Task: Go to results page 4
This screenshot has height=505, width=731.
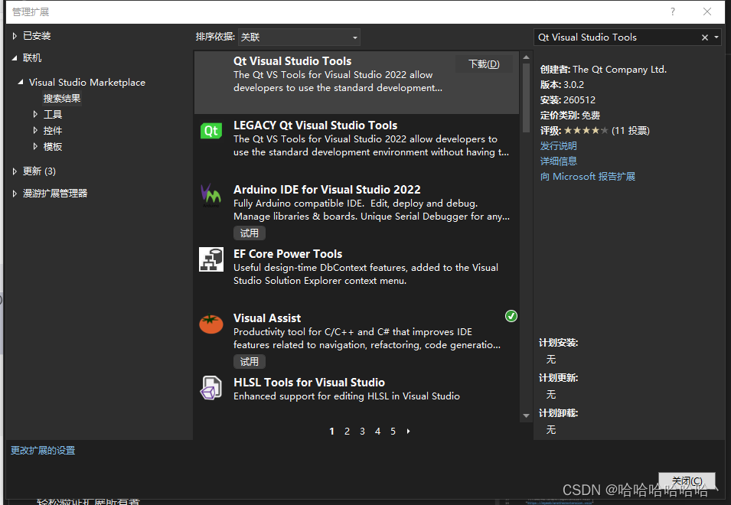Action: pyautogui.click(x=377, y=432)
